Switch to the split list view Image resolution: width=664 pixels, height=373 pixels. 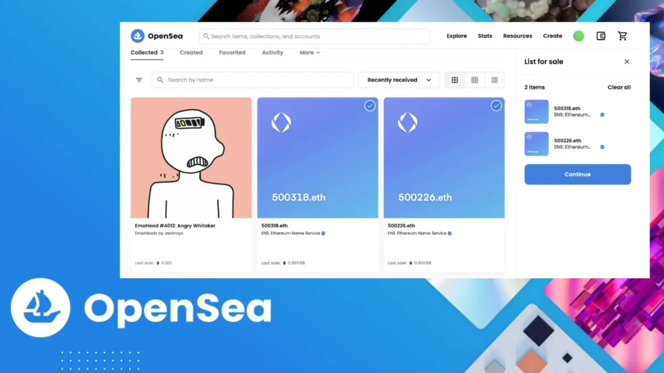point(494,80)
